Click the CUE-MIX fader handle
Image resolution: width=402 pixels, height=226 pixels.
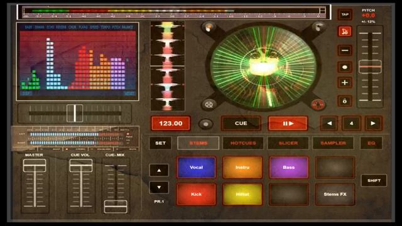click(116, 207)
